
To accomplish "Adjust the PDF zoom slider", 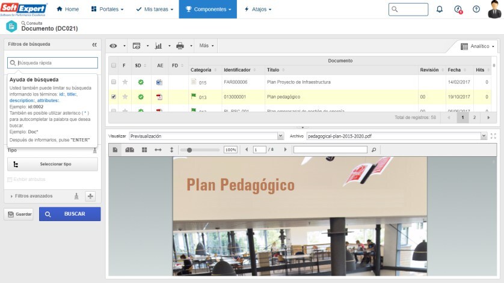I will click(x=190, y=150).
